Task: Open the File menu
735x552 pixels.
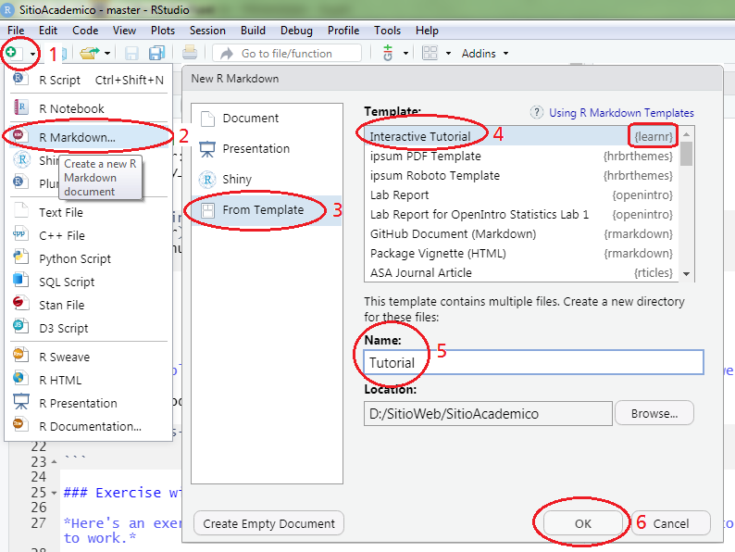Action: click(16, 31)
